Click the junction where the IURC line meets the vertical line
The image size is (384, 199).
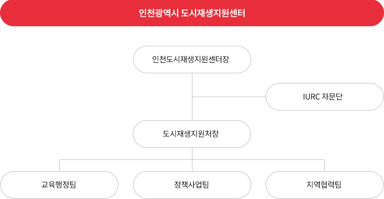click(192, 97)
